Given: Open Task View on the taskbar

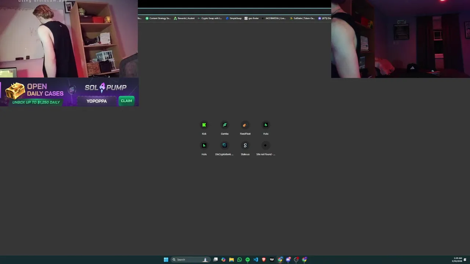Looking at the screenshot, I should [216, 260].
